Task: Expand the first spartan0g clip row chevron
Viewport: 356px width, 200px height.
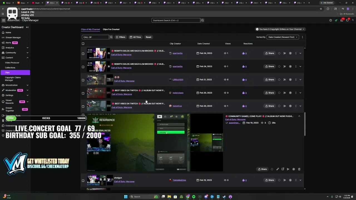Action: pyautogui.click(x=300, y=53)
